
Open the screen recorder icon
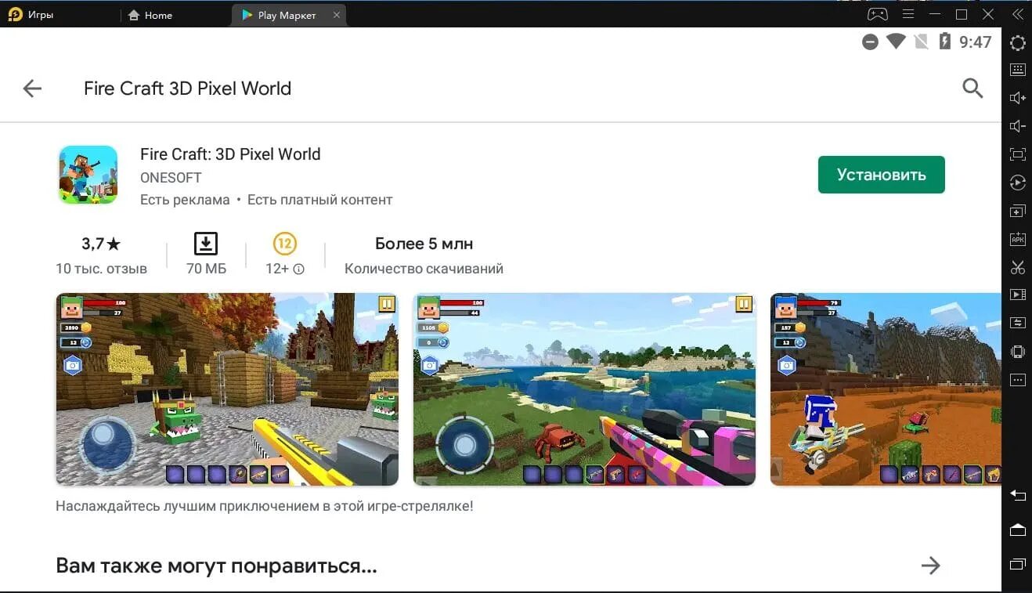click(1017, 295)
